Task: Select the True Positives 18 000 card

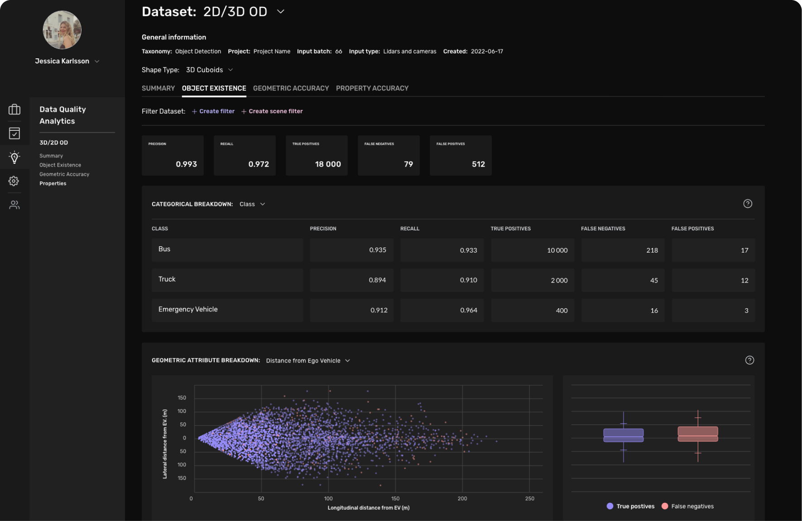Action: [317, 155]
